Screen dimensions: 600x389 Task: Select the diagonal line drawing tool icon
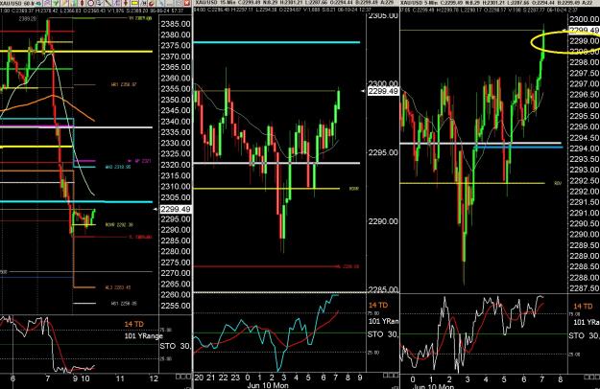point(108,3)
